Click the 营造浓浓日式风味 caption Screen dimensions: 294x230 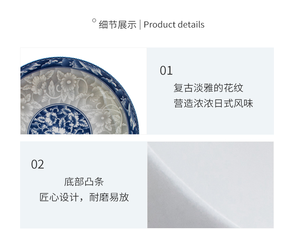coord(213,103)
